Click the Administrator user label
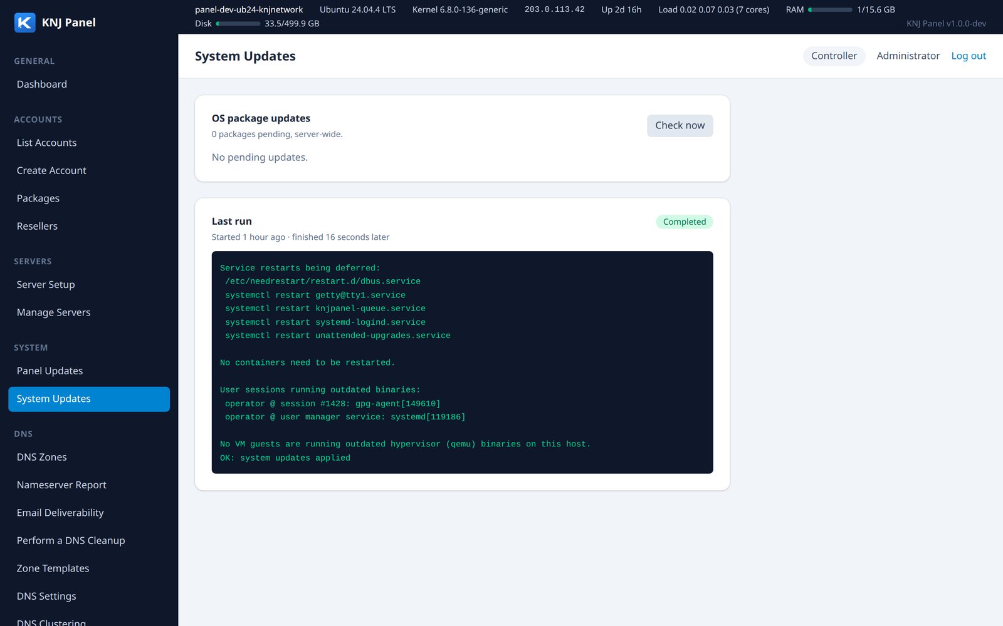 point(908,56)
